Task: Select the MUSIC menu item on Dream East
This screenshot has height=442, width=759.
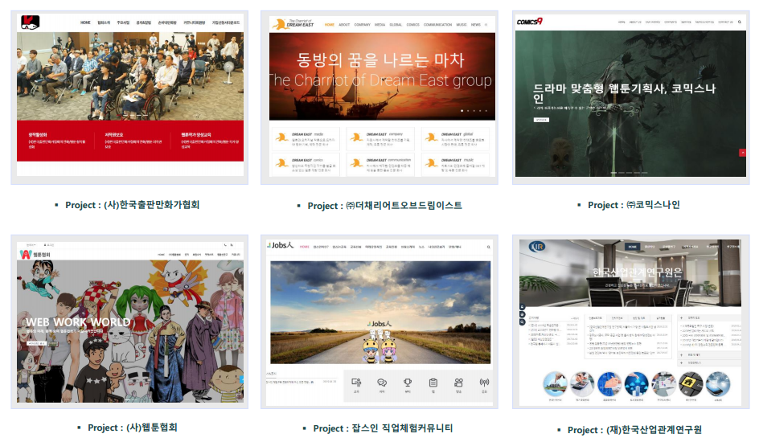Action: 462,24
